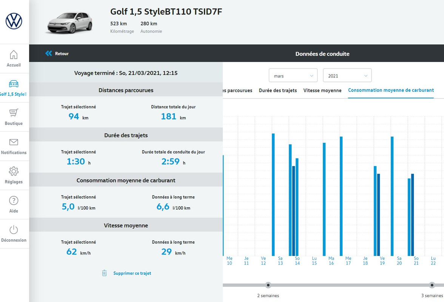Click the Me 10 axis label

point(230,261)
